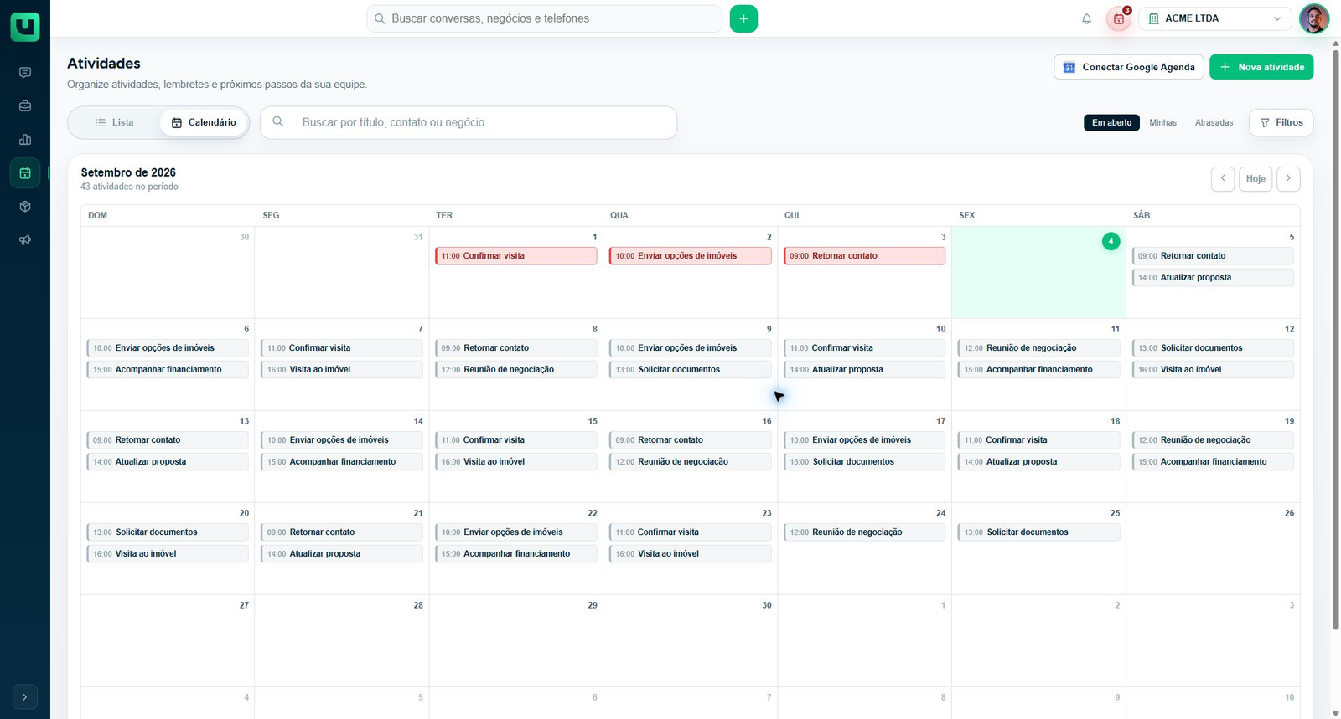This screenshot has height=719, width=1341.
Task: Toggle the Atrasadas filter
Action: [1214, 122]
